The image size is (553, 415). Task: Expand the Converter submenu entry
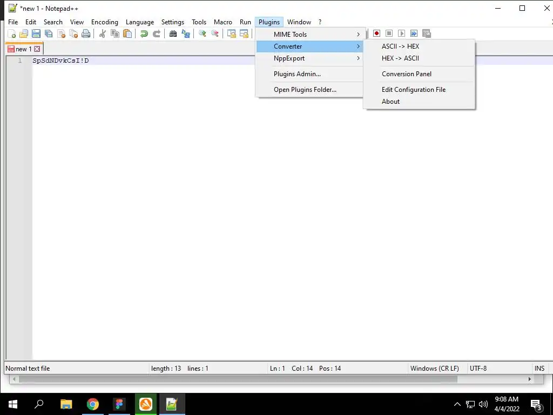pos(309,46)
